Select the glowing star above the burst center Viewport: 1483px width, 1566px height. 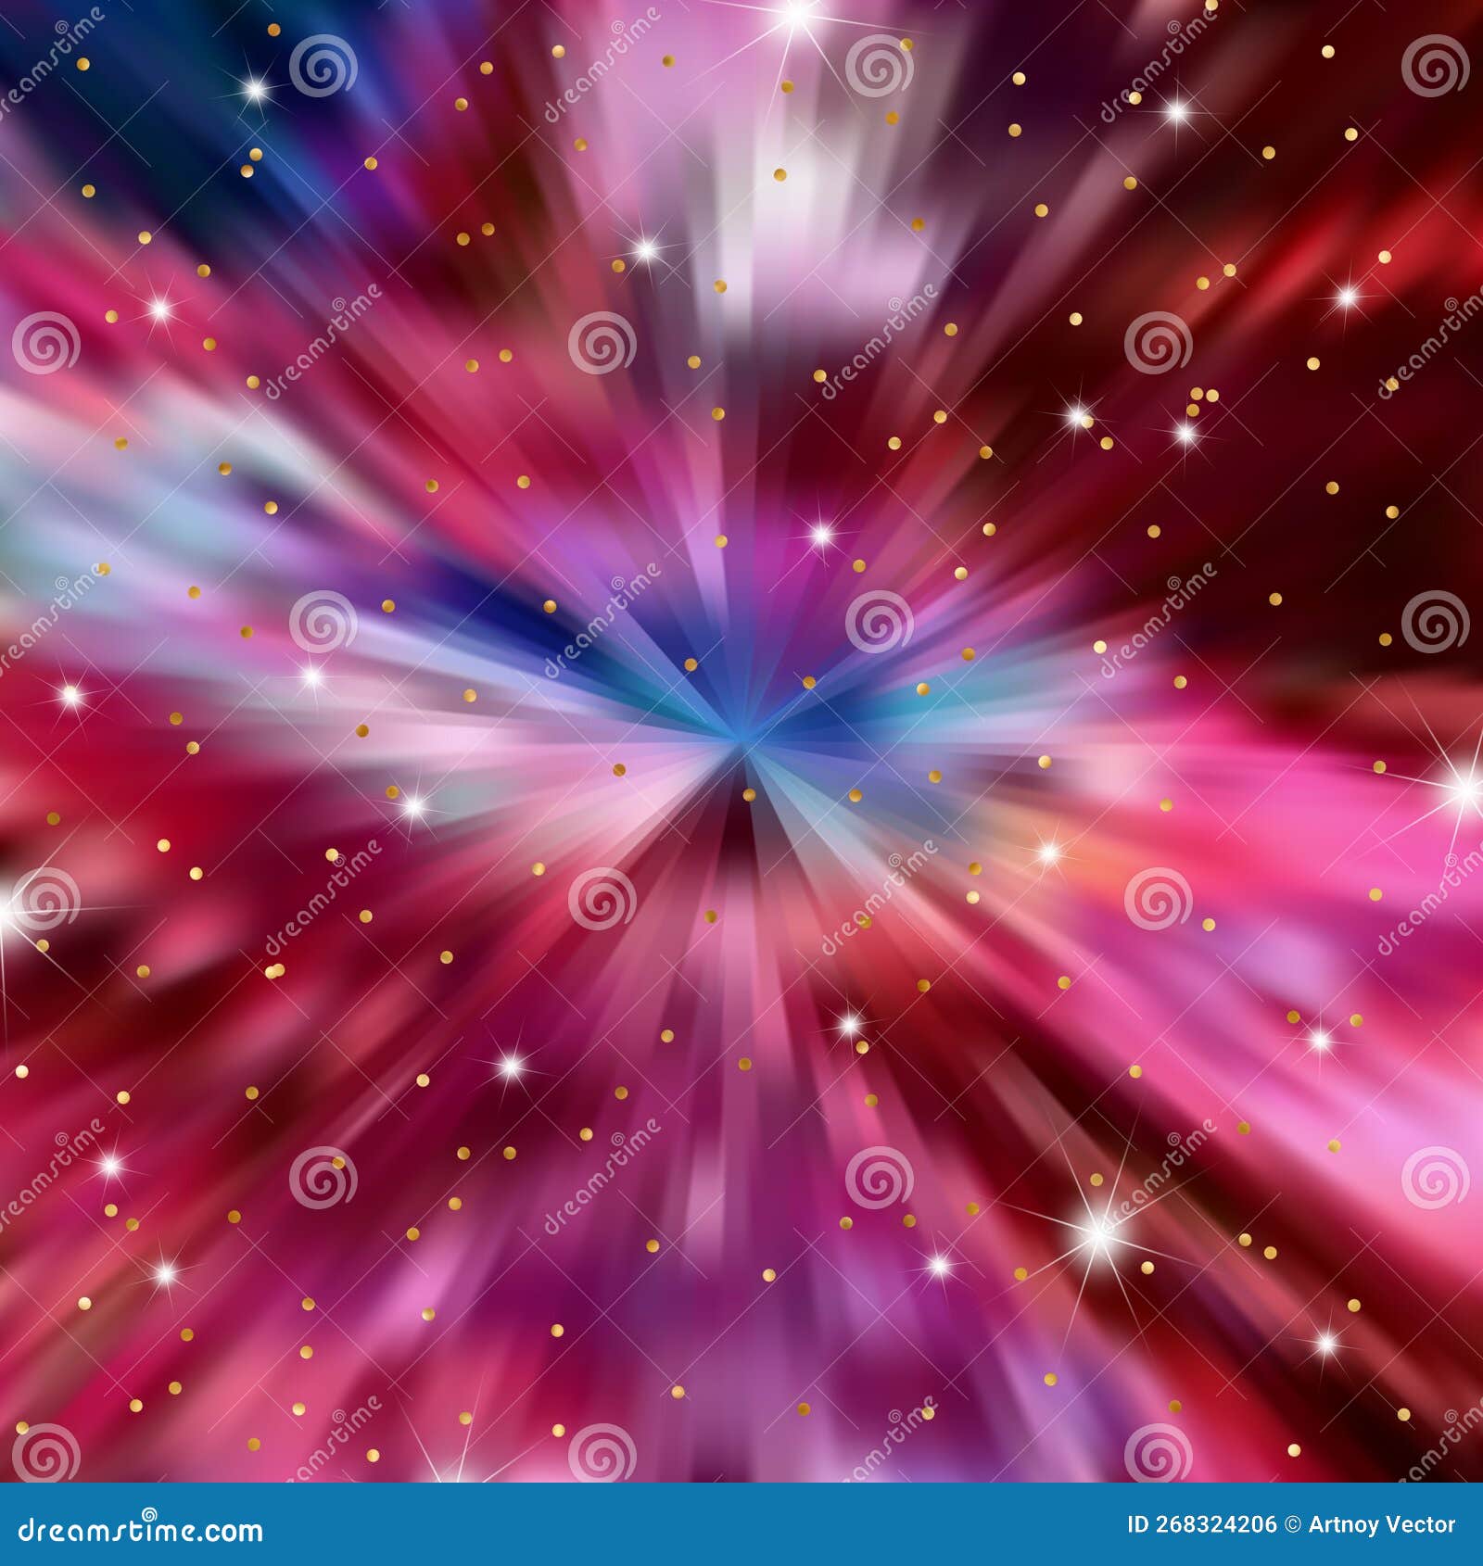pos(820,536)
